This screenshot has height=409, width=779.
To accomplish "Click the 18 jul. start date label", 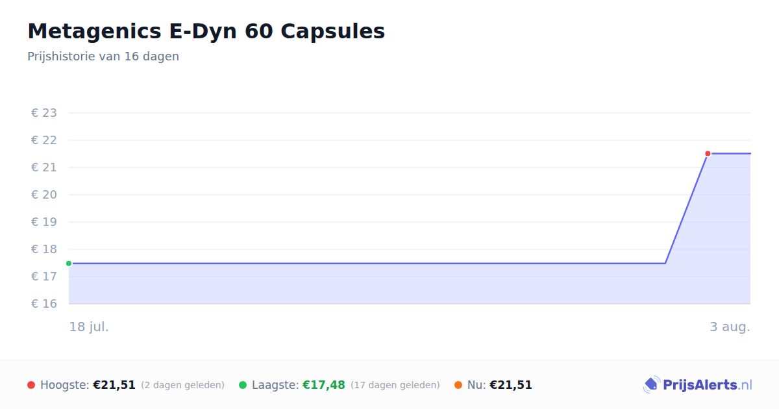I will (89, 327).
